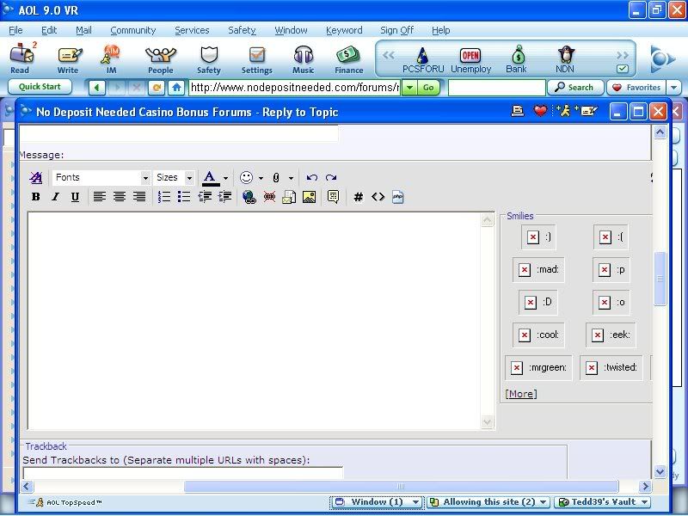Toggle Underline formatting in editor

click(75, 197)
